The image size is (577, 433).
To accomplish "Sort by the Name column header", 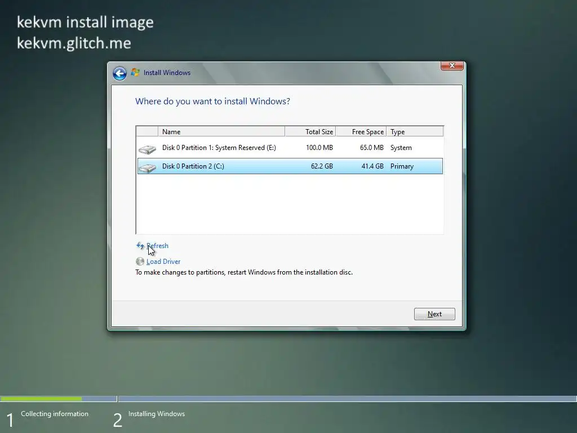I will coord(221,131).
